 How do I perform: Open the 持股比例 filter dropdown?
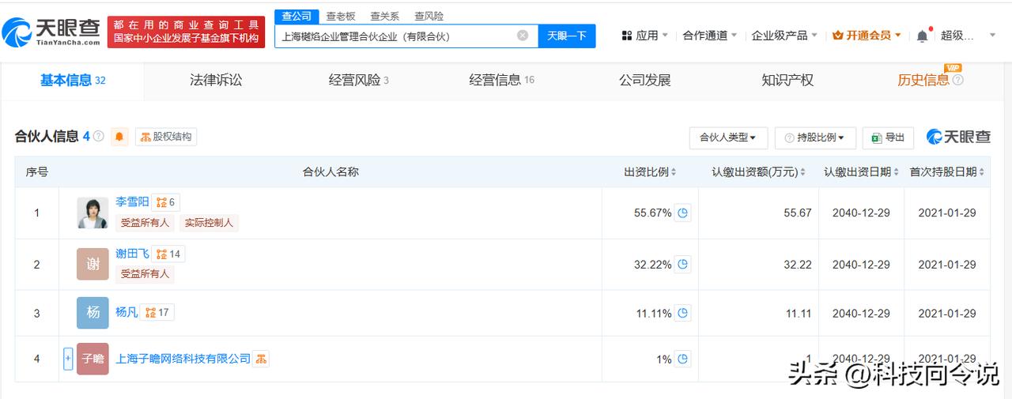click(x=815, y=137)
